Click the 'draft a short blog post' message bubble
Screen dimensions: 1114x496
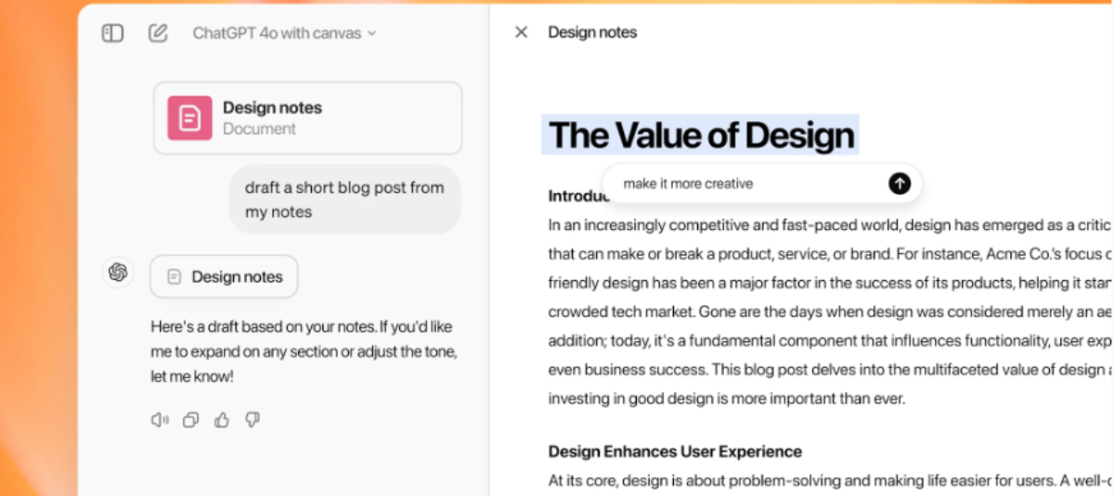pyautogui.click(x=344, y=199)
